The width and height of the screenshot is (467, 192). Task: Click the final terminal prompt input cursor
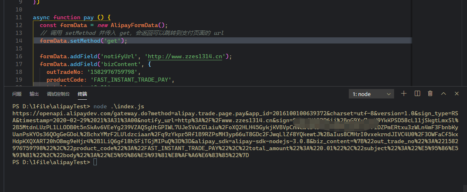pos(95,162)
